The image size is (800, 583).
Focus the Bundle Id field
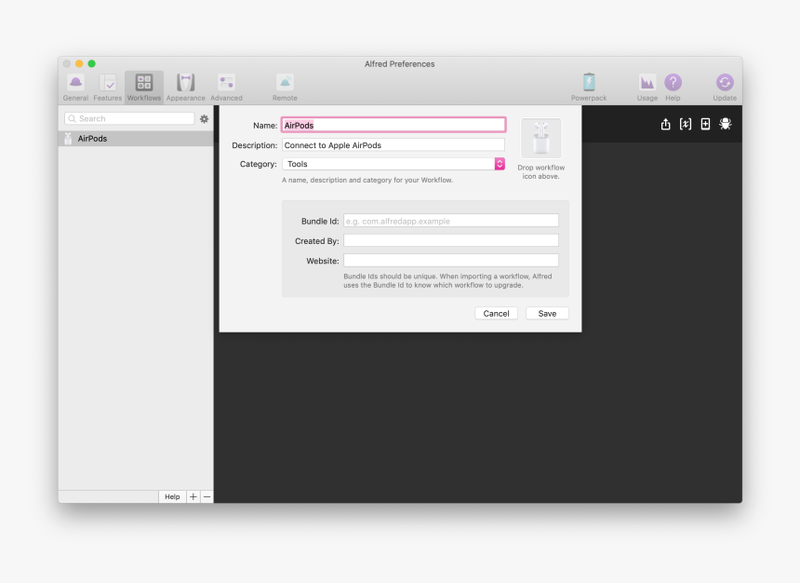pos(451,221)
